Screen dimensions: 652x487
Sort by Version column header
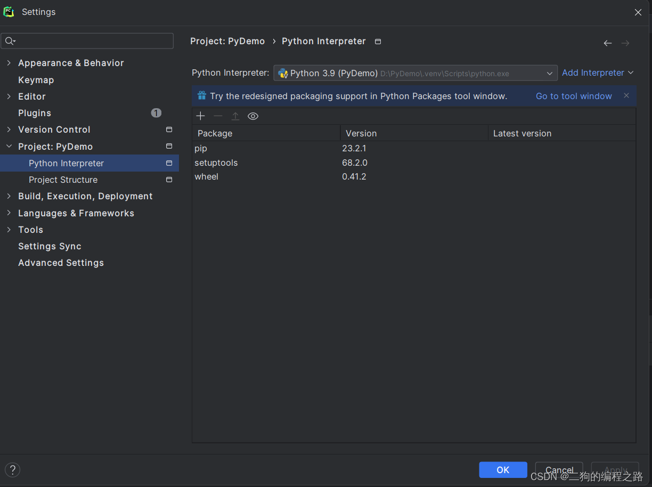[x=414, y=133]
